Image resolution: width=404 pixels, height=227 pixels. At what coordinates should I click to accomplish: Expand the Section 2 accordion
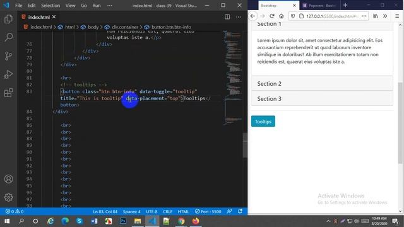coord(322,84)
